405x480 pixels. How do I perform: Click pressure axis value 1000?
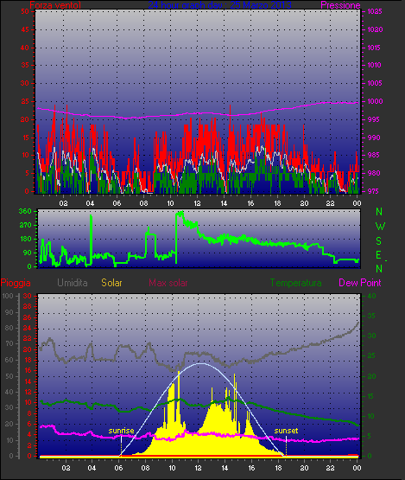click(375, 101)
